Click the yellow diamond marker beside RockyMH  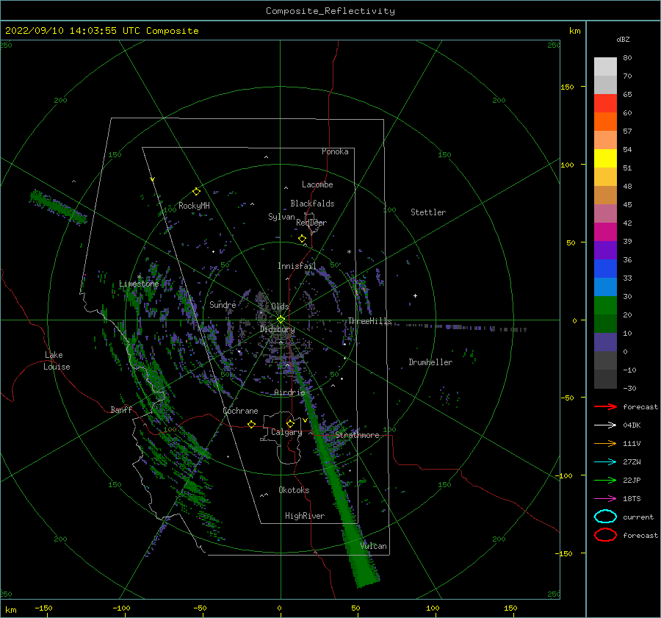[196, 192]
